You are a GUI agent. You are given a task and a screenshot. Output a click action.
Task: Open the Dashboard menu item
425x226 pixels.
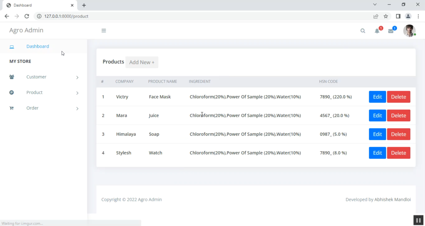pos(38,46)
